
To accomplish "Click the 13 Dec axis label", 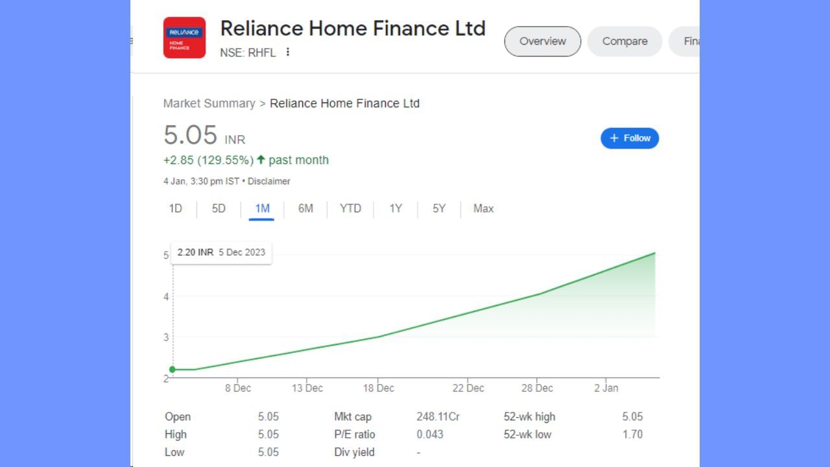I will (x=307, y=388).
